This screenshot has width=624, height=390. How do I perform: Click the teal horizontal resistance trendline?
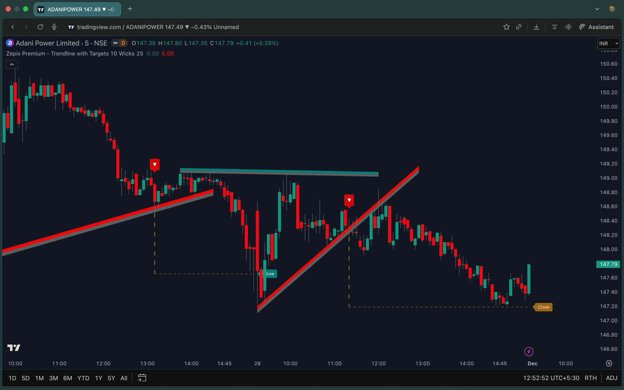[279, 171]
